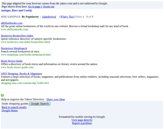Open the 'What's This?' link
This screenshot has height=129, width=164.
(67, 17)
